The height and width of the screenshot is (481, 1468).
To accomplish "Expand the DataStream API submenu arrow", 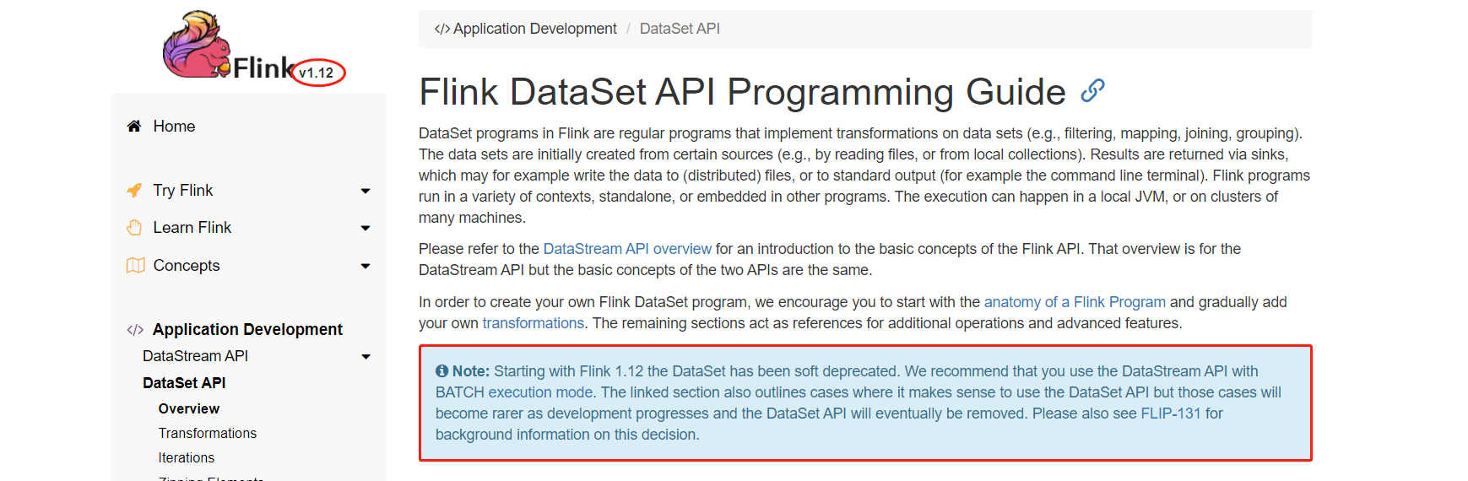I will coord(366,357).
